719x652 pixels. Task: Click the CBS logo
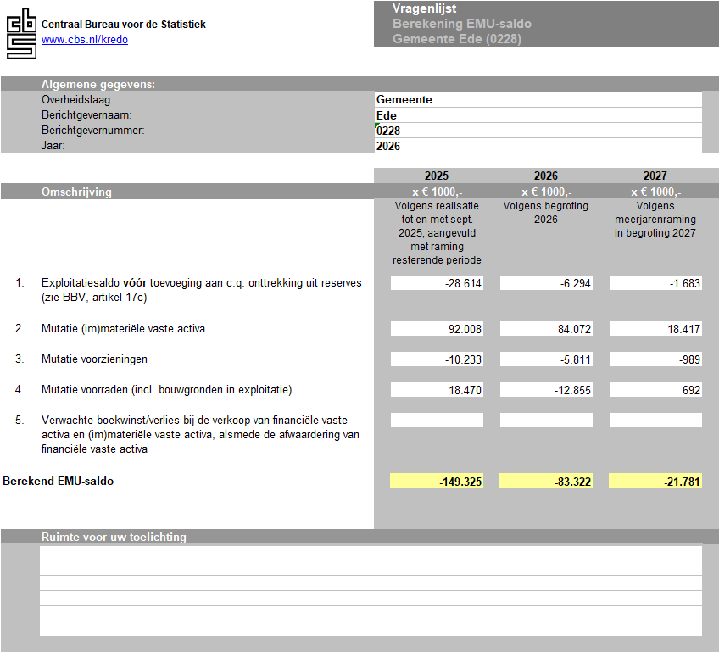point(21,33)
